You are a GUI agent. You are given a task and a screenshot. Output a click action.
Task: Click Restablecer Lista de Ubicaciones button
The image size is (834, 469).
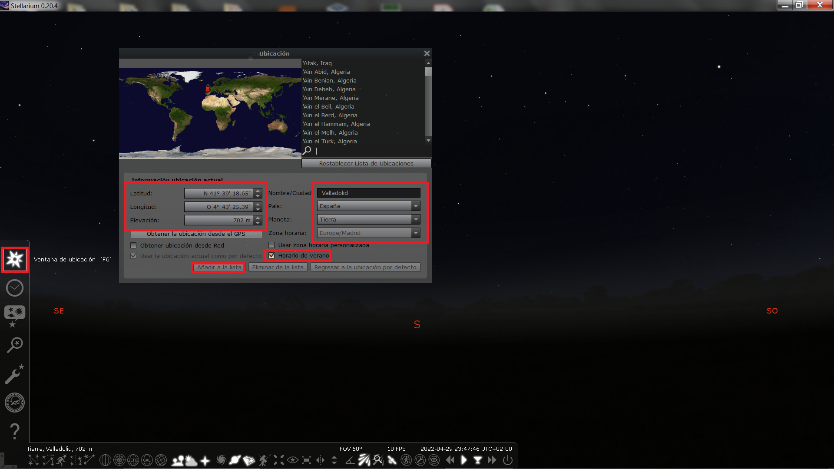point(366,163)
